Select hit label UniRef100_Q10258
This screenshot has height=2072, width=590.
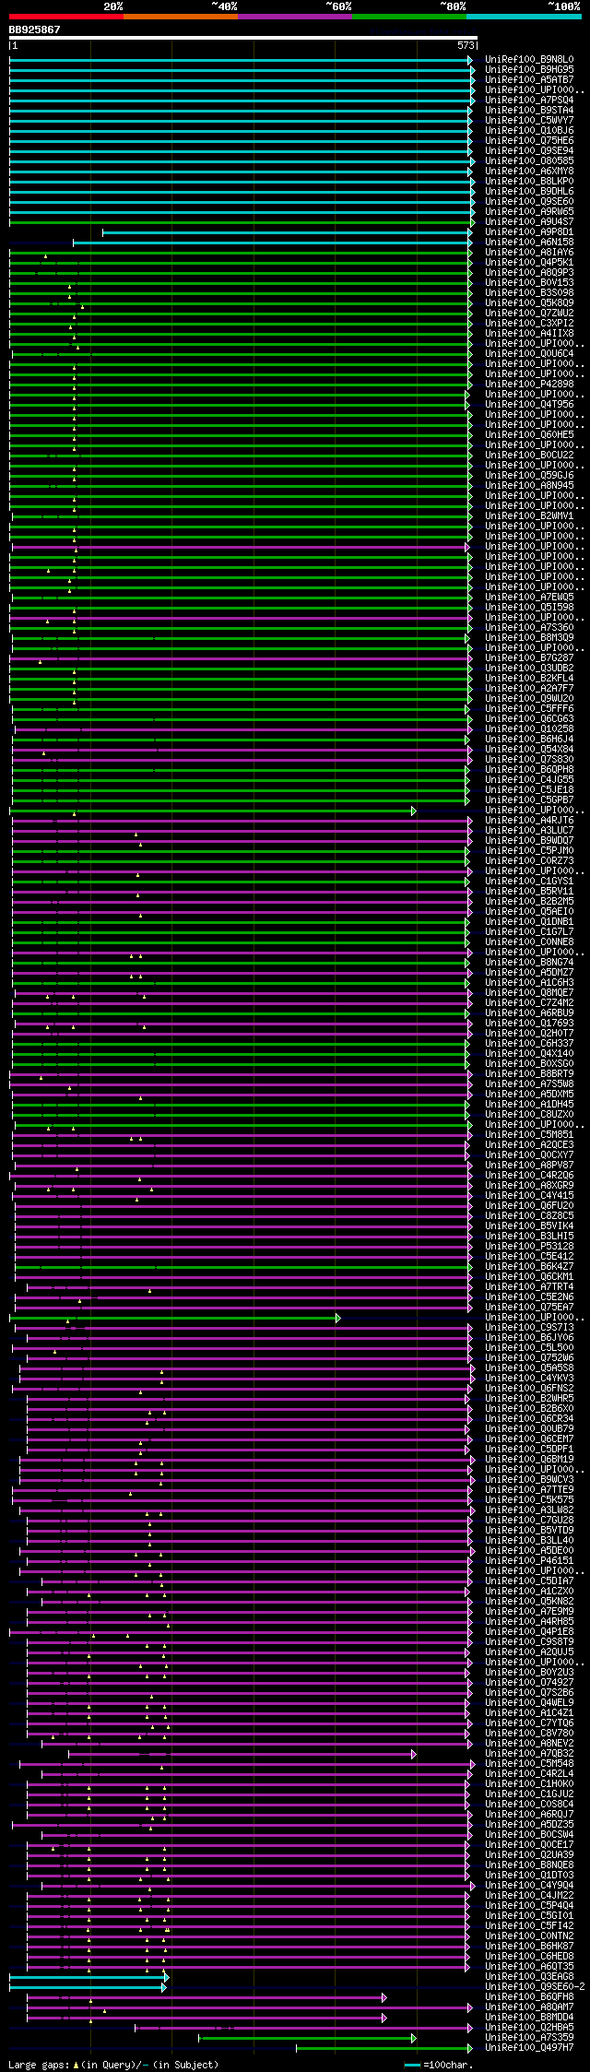coord(529,729)
